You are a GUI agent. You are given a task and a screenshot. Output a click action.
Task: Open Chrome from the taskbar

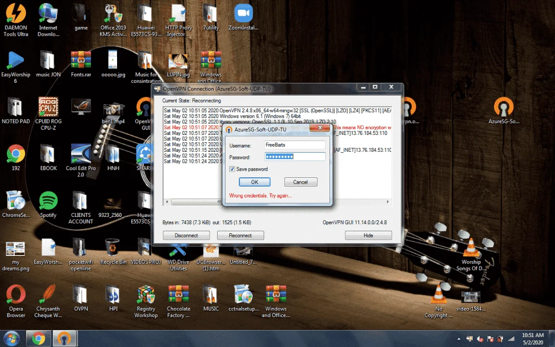(38, 338)
